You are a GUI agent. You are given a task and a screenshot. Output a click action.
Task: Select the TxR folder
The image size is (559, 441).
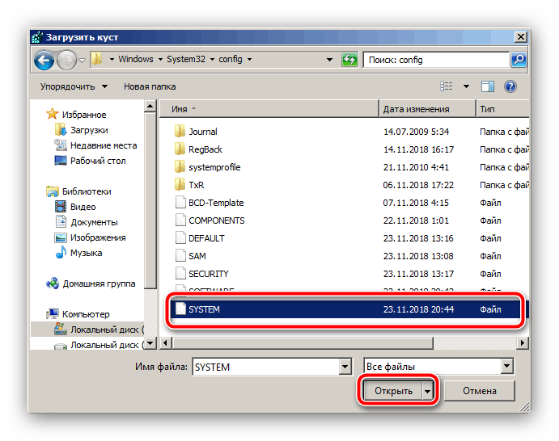coord(197,185)
